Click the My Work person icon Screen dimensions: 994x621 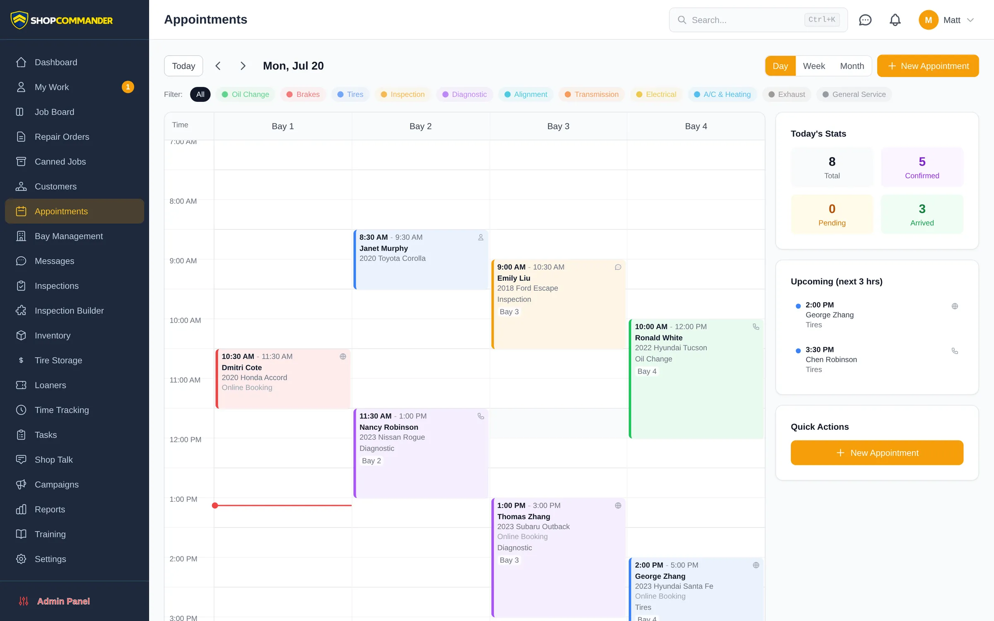[x=21, y=87]
